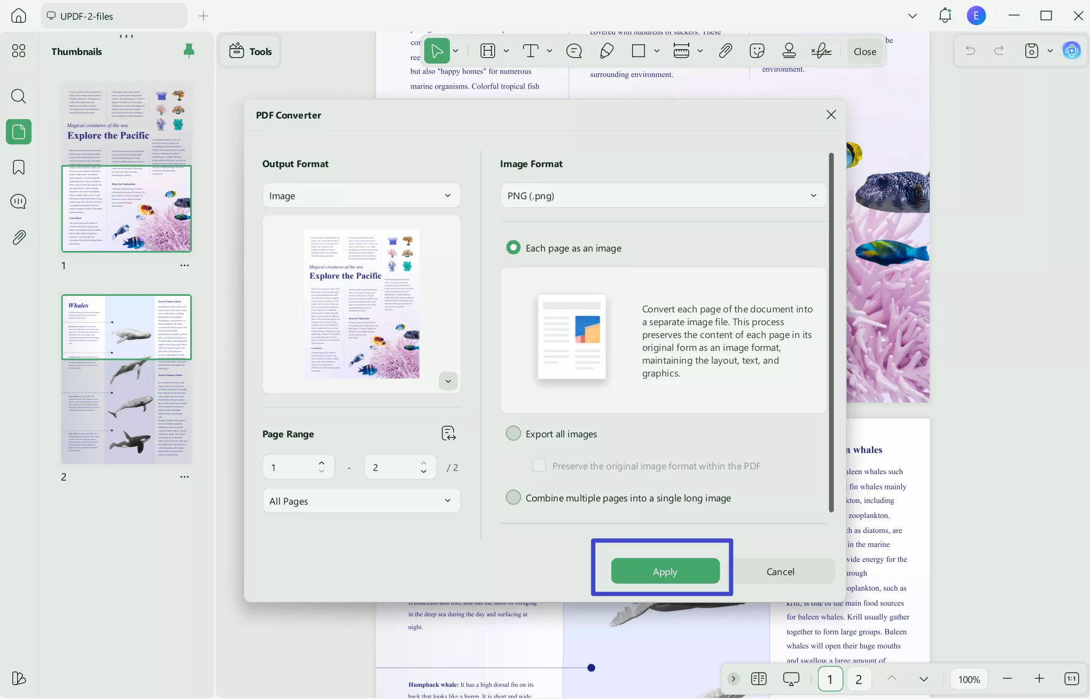Select the Each page as an image option
1090x699 pixels.
[x=513, y=247]
